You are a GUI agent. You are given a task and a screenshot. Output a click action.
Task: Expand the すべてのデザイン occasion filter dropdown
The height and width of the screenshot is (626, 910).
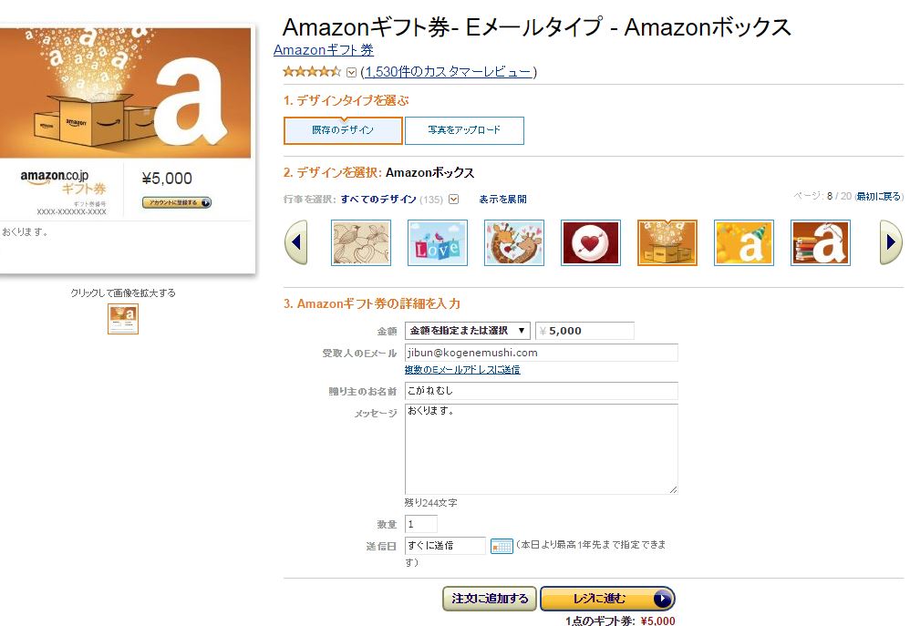point(454,199)
